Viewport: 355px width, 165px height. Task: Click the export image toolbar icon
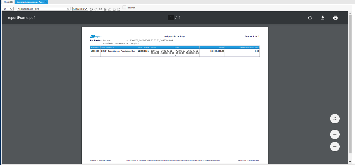point(100,9)
